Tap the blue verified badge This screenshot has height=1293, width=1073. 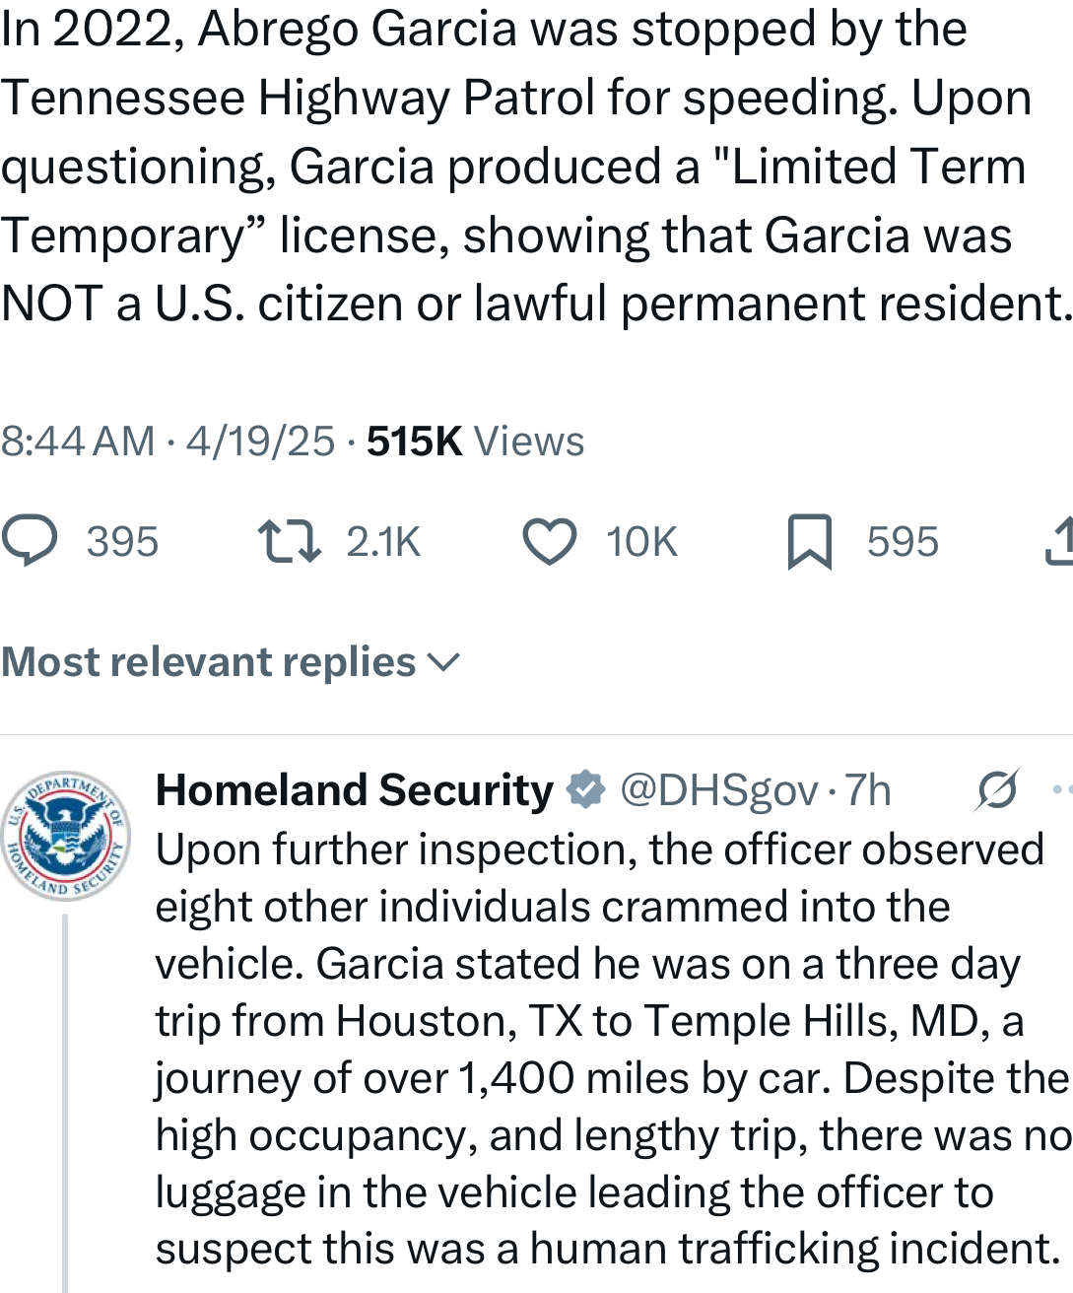click(x=586, y=790)
